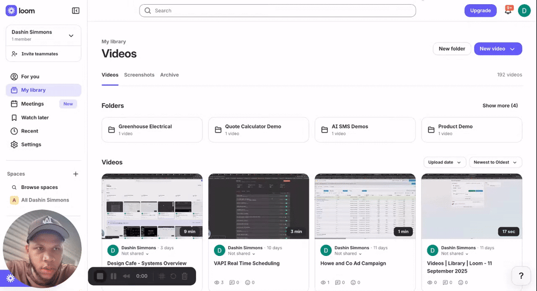Click the New folder button

tap(452, 49)
